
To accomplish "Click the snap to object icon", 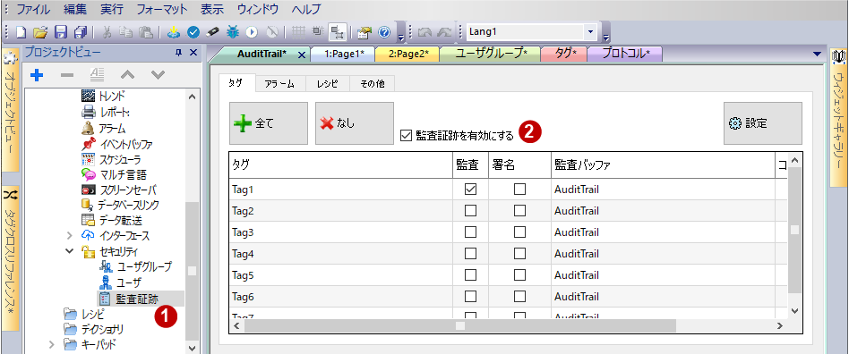I will [338, 32].
